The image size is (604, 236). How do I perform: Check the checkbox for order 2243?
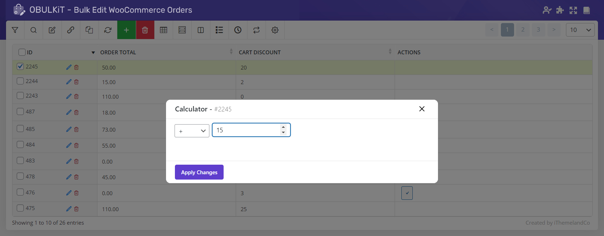tap(21, 96)
